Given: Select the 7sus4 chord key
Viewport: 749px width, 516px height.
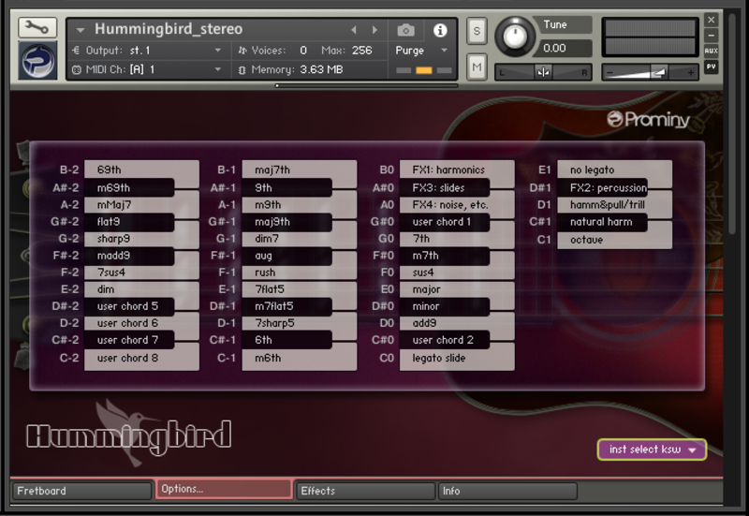Looking at the screenshot, I should click(141, 273).
